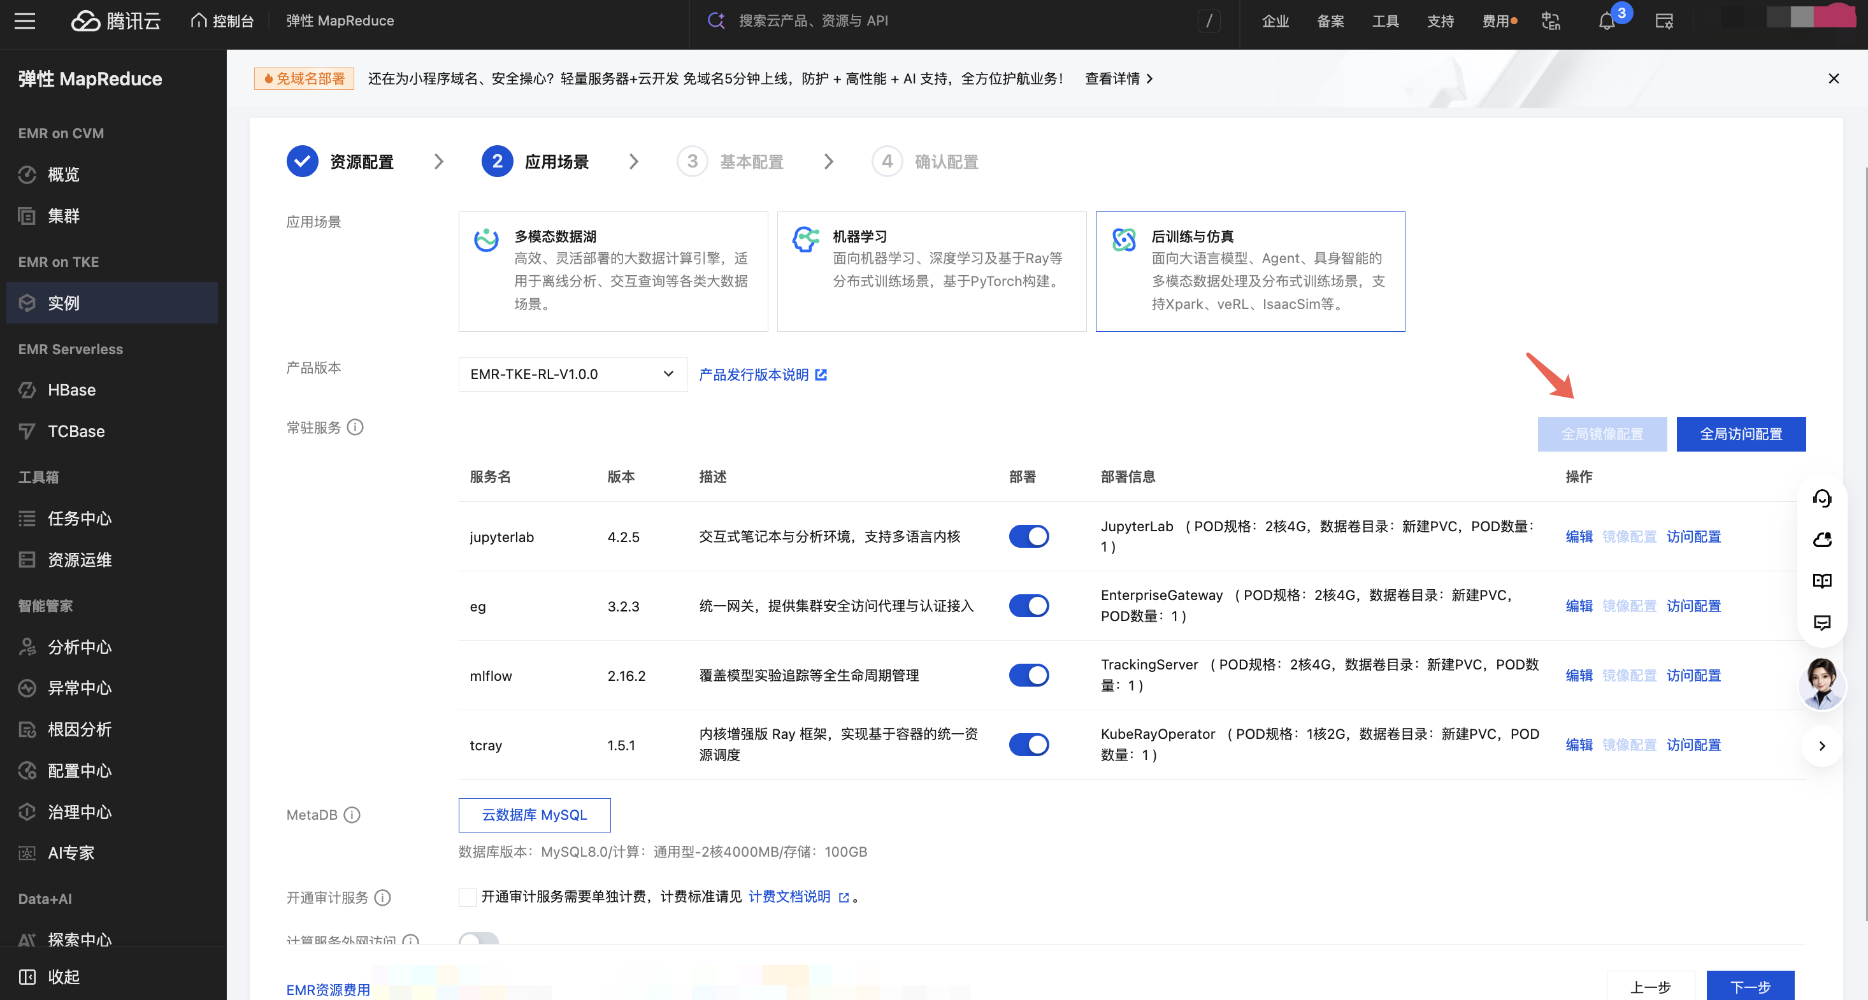Image resolution: width=1868 pixels, height=1000 pixels.
Task: Open the customer service headset icon
Action: (x=1821, y=498)
